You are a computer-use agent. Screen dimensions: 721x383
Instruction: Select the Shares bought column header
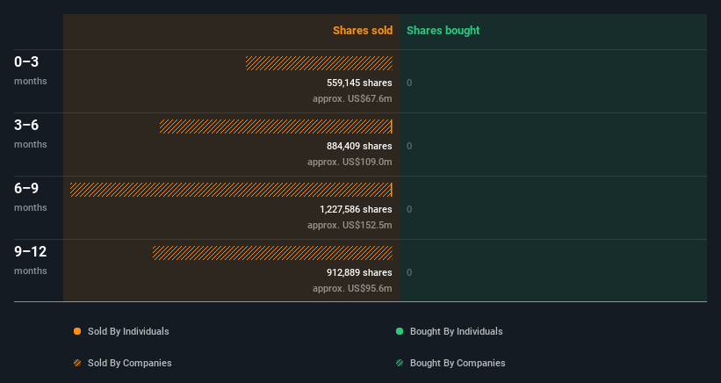(443, 31)
